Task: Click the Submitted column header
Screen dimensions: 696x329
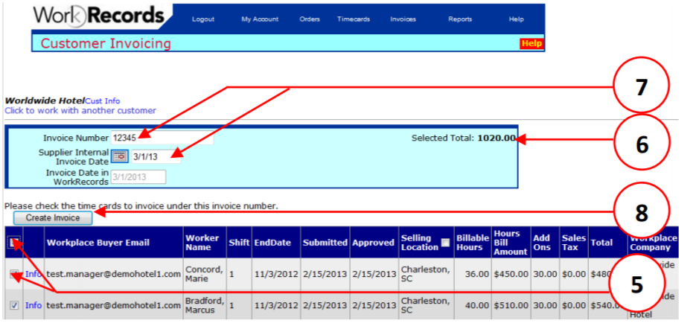Action: tap(325, 243)
